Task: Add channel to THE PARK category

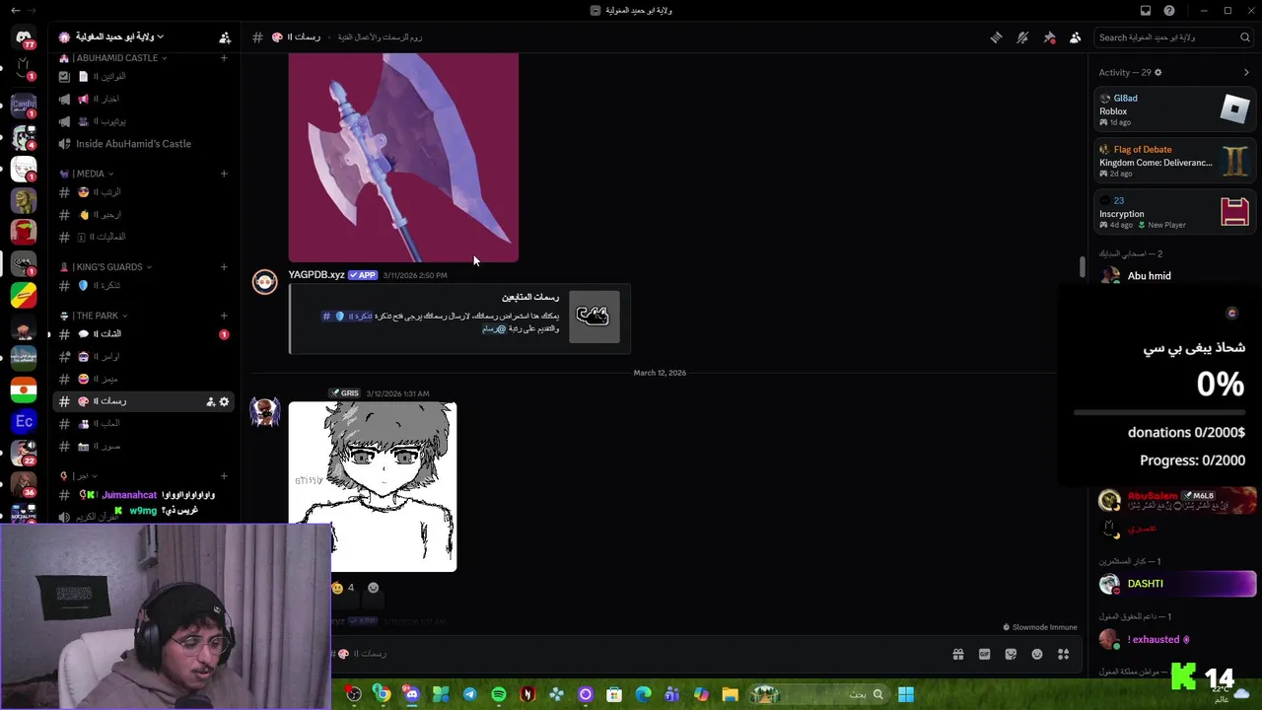Action: click(x=224, y=316)
